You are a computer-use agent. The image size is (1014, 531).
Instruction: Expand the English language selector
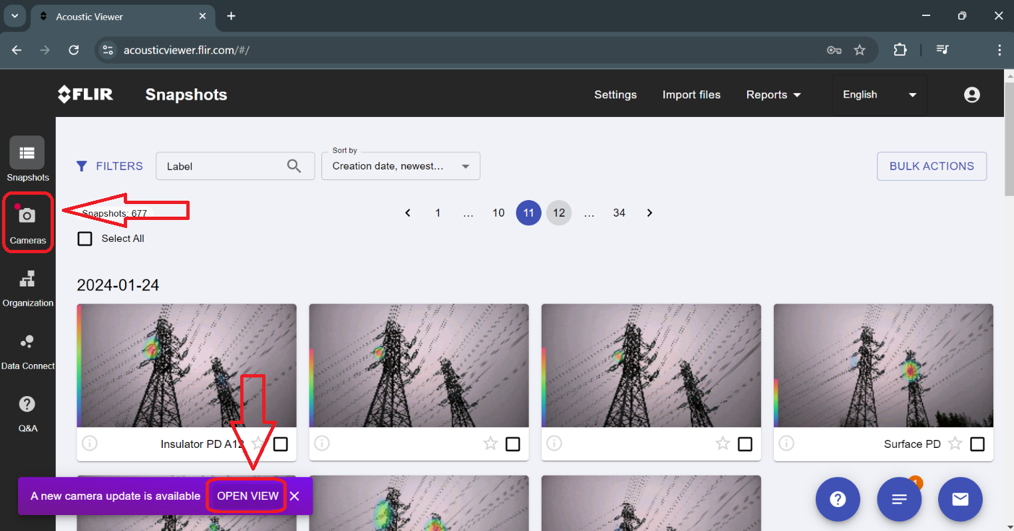coord(879,95)
